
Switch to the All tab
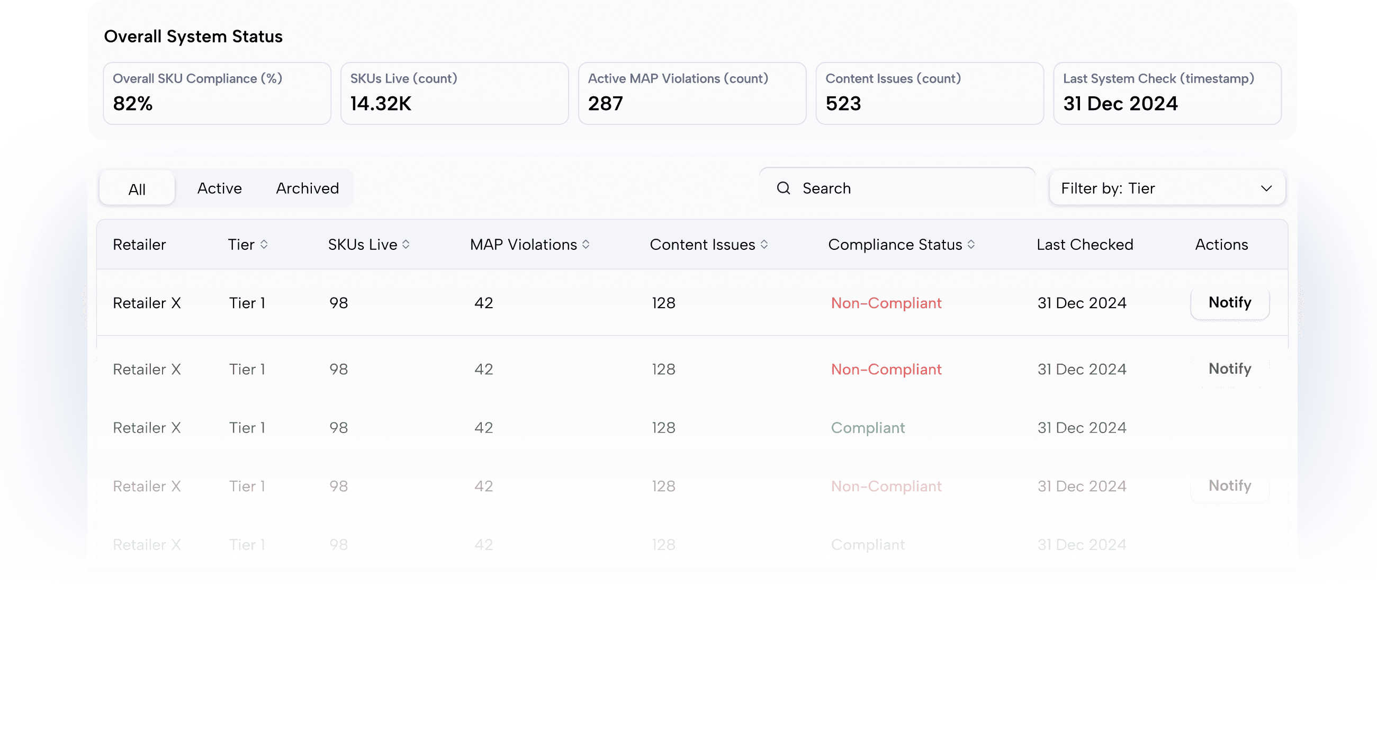click(x=137, y=189)
